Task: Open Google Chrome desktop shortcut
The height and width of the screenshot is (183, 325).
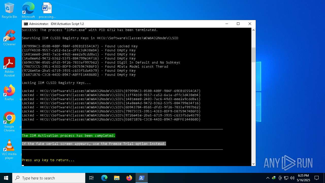Action: [x=9, y=122]
